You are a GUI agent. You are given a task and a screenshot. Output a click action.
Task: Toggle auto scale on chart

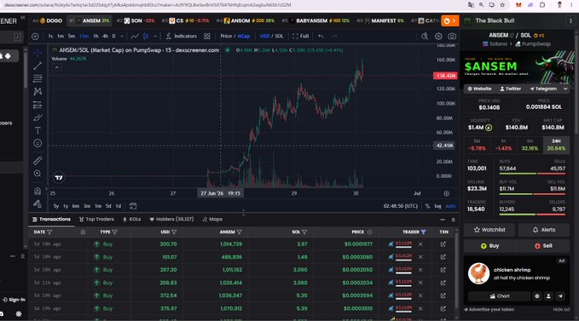[x=450, y=206]
